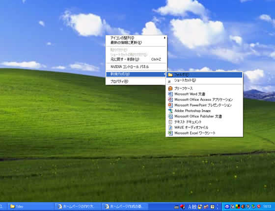Expand the アイコンの整列 submenu arrow
The height and width of the screenshot is (211, 275).
(165, 38)
